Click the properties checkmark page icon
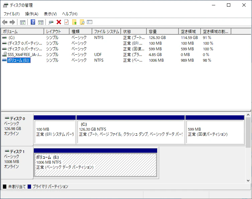Image resolution: width=252 pixels, height=199 pixels. click(x=67, y=22)
